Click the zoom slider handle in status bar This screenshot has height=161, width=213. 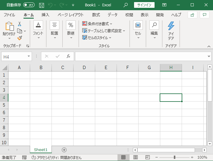[x=174, y=157]
